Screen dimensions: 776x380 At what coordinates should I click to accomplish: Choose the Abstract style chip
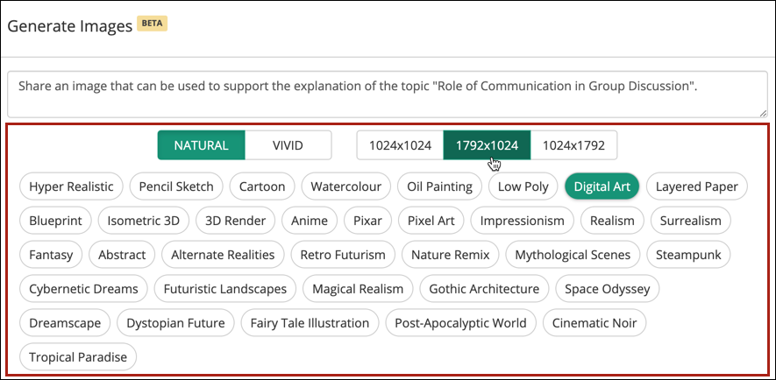click(122, 255)
